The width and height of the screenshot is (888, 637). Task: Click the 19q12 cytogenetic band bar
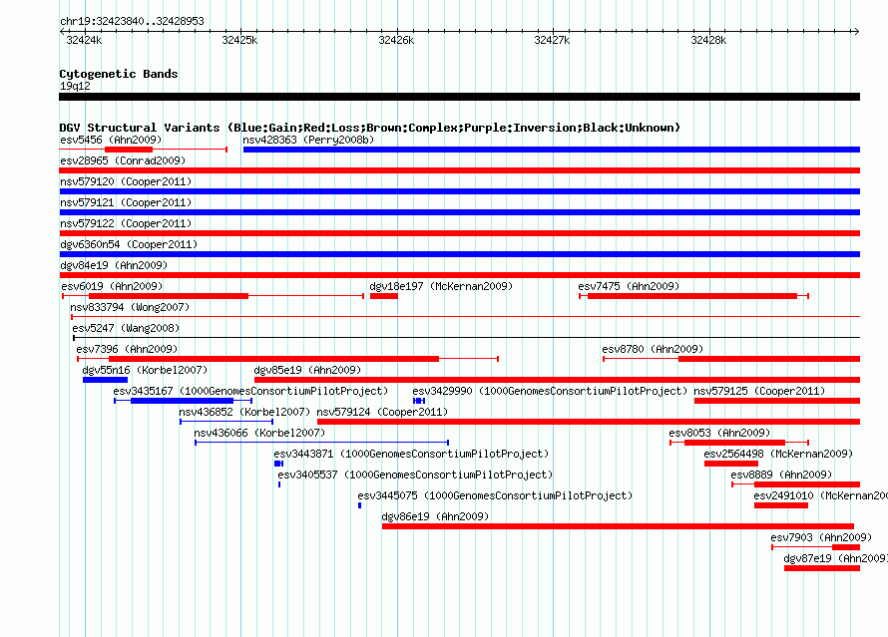[459, 97]
